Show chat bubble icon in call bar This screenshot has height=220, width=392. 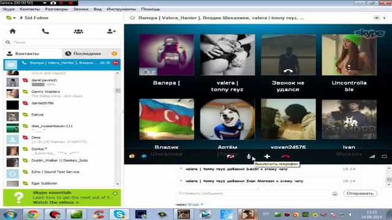tap(144, 156)
